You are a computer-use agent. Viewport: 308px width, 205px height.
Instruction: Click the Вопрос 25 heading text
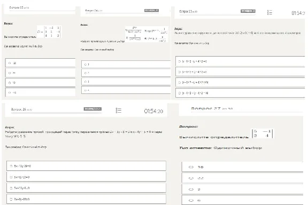pos(188,12)
